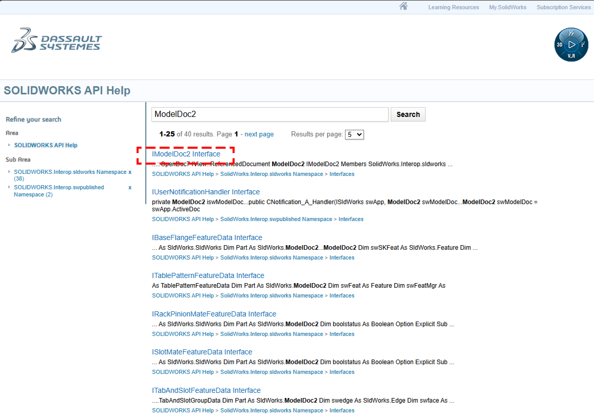Open My.SolidWorks menu item
This screenshot has width=594, height=418.
tap(507, 7)
